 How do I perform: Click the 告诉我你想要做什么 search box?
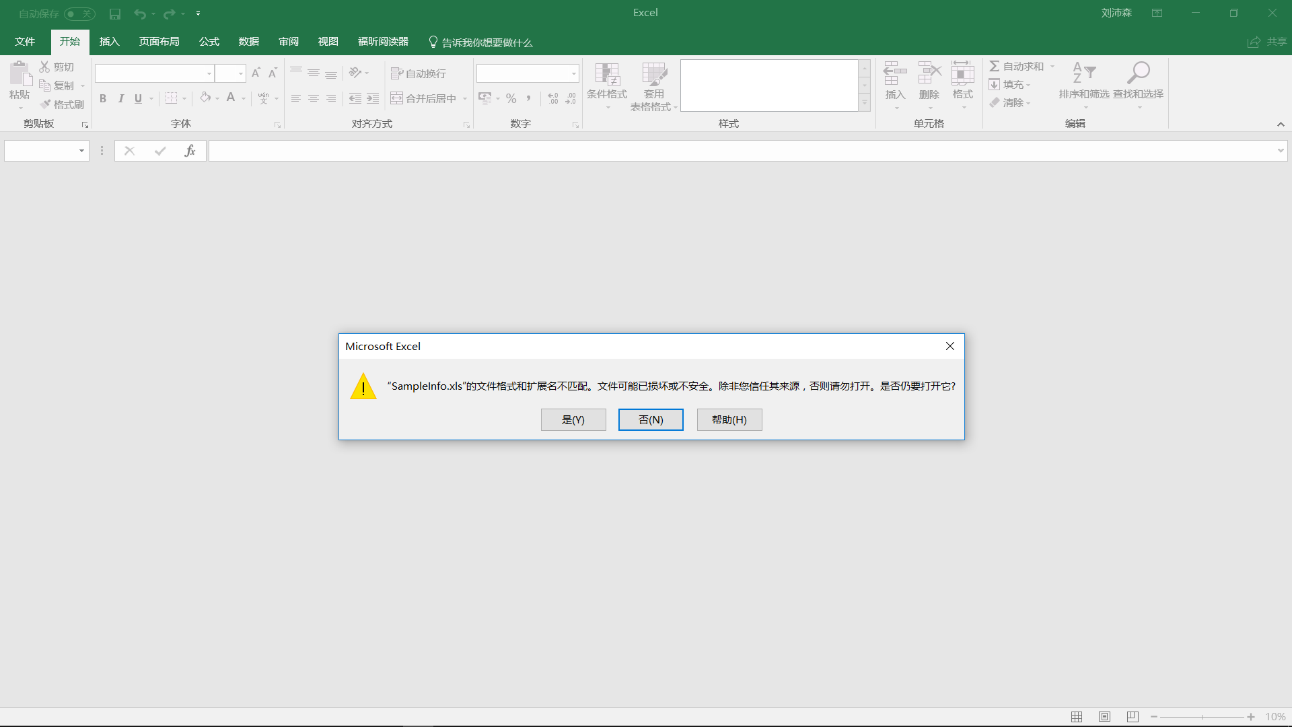click(x=480, y=42)
